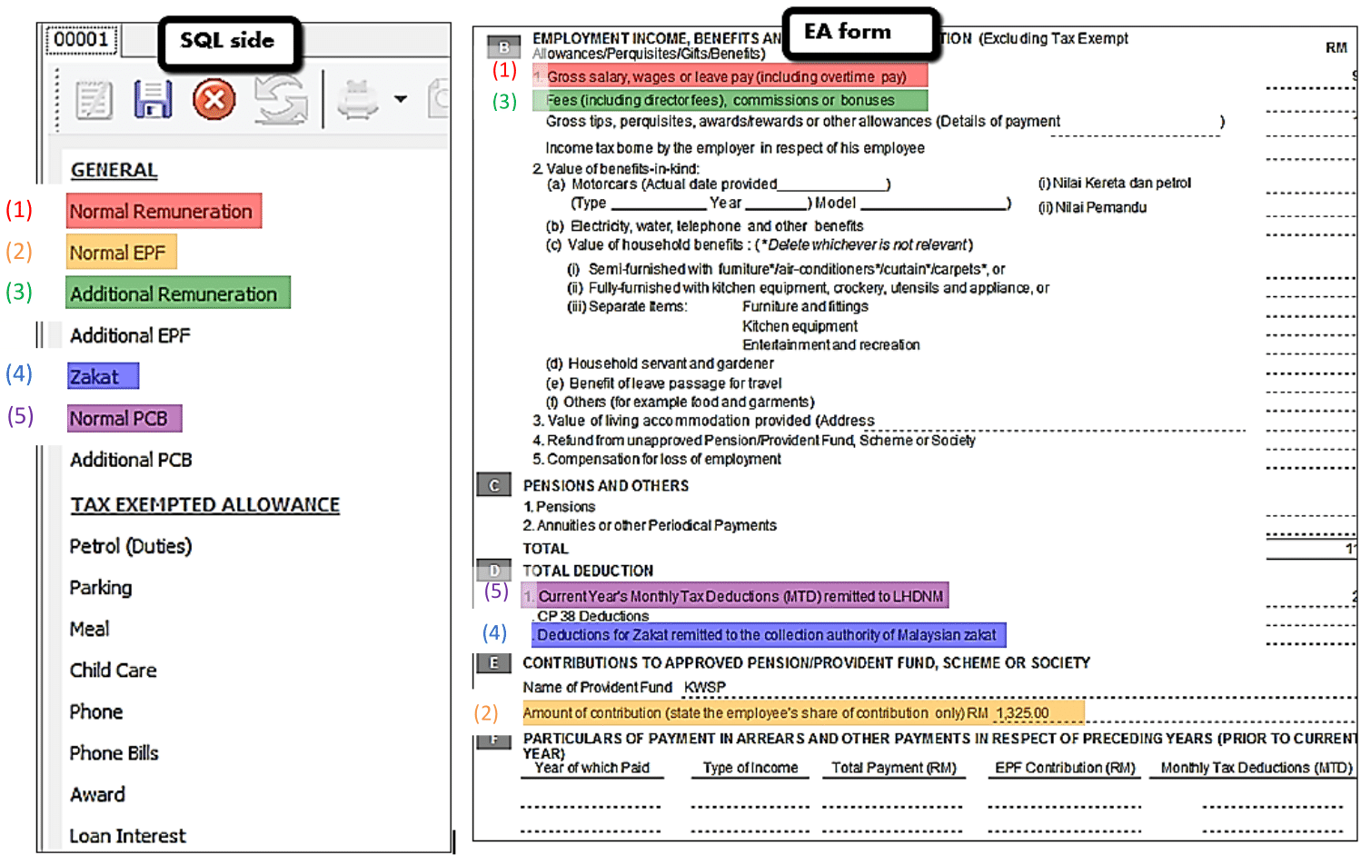Screen dimensions: 1361x855
Task: Cancel with the red X icon
Action: pyautogui.click(x=214, y=99)
